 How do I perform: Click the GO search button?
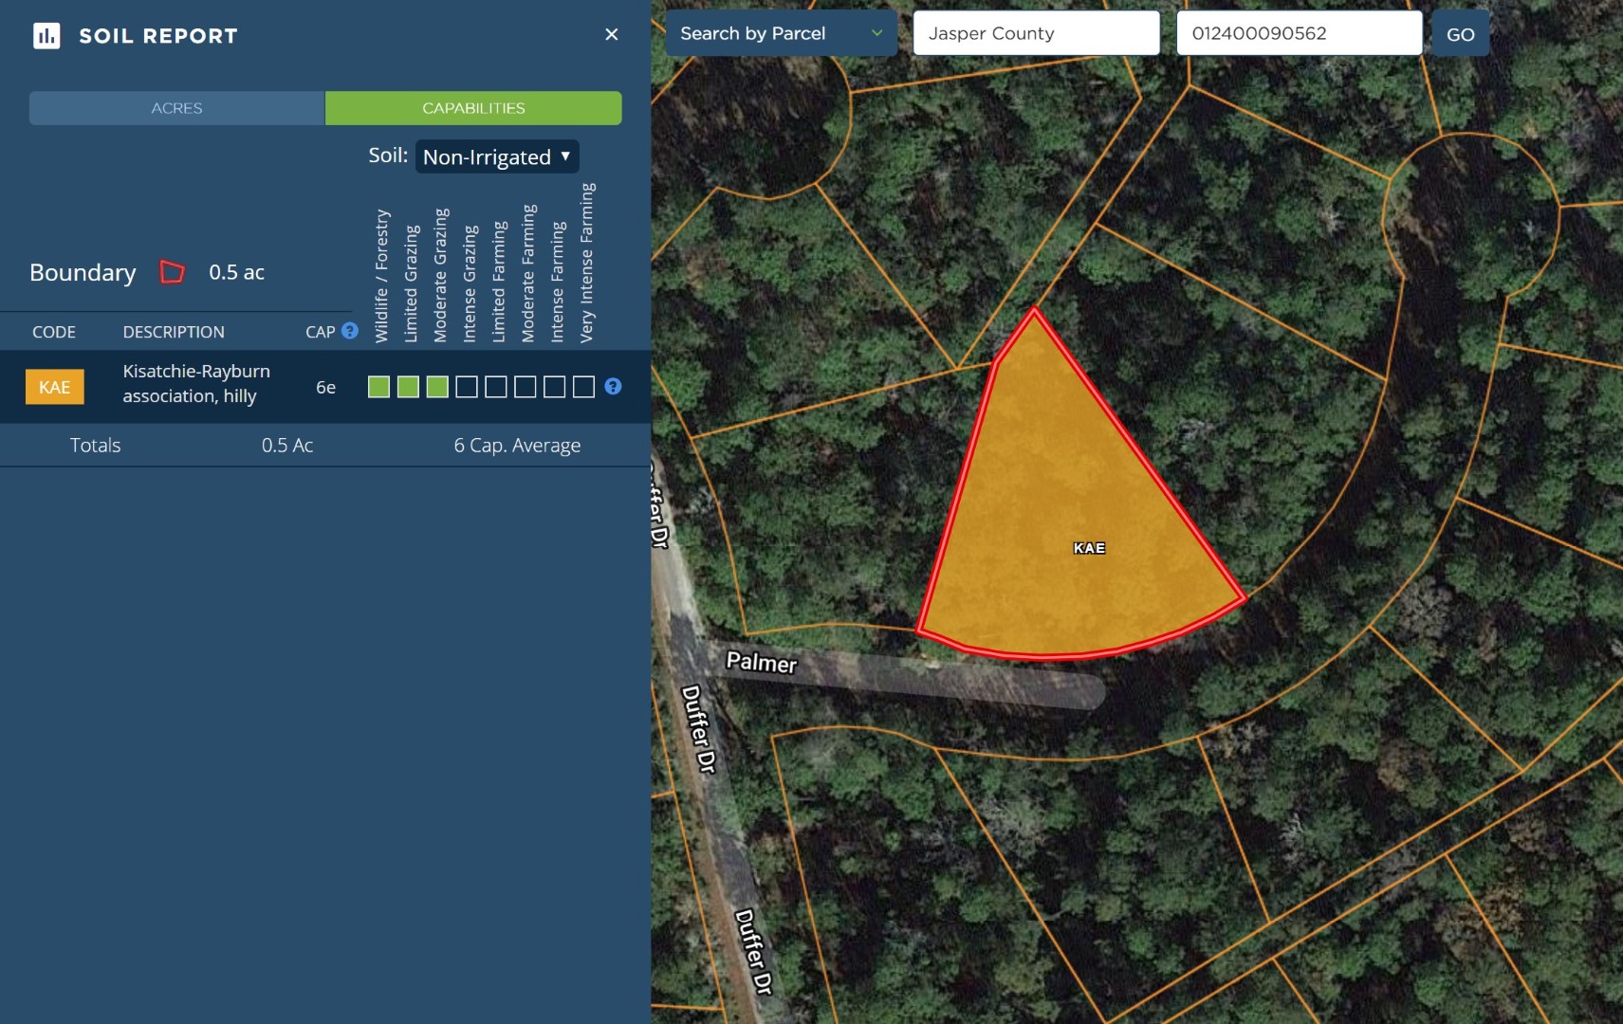coord(1460,34)
